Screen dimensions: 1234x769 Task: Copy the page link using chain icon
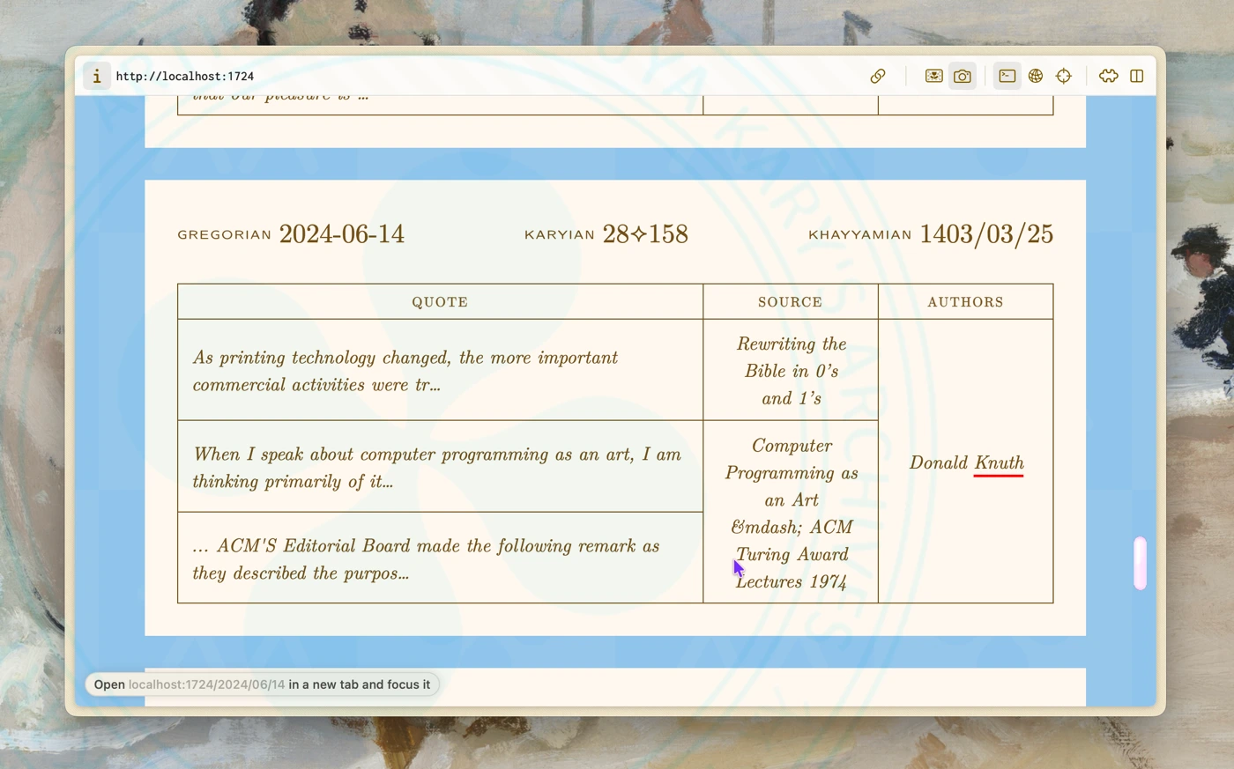click(878, 76)
